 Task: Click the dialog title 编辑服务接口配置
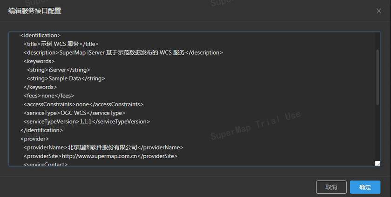pyautogui.click(x=34, y=11)
